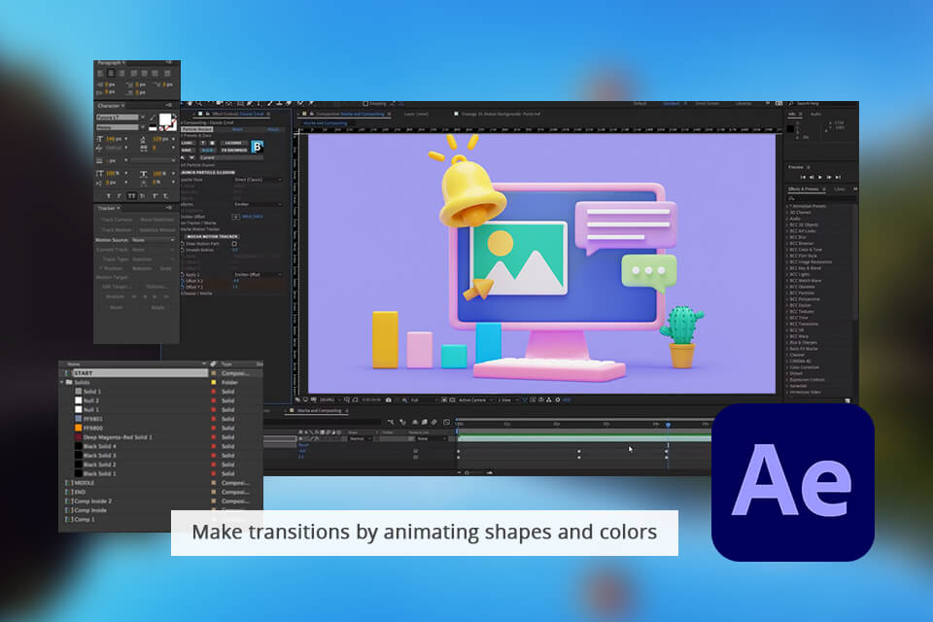The image size is (933, 622).
Task: Step back one frame in Preview panel
Action: 812,178
